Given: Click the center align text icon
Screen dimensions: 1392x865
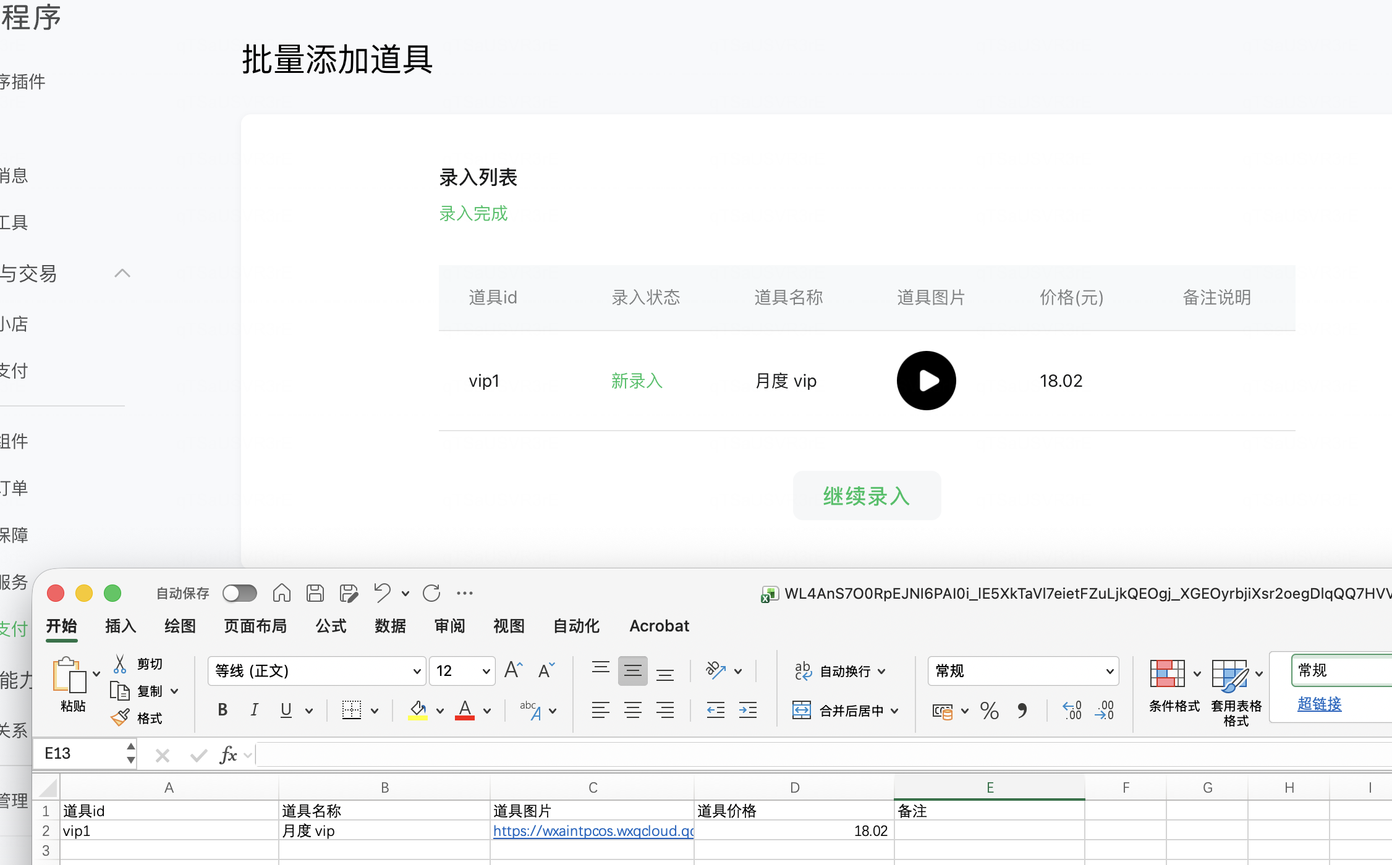Looking at the screenshot, I should coord(632,710).
